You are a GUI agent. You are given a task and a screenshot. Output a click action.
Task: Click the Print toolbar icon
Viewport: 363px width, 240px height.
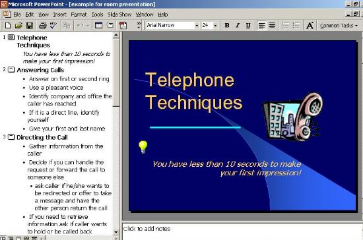click(x=43, y=26)
